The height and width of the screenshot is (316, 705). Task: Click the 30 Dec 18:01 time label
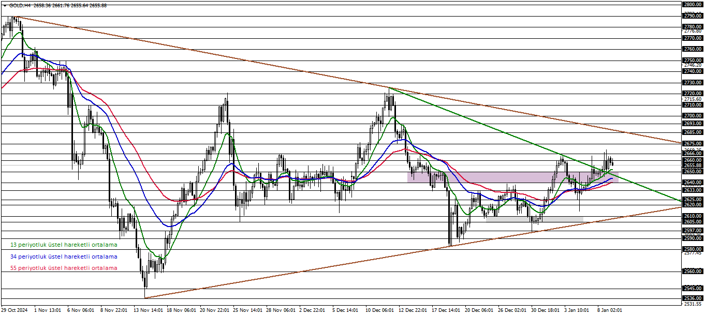pyautogui.click(x=546, y=310)
